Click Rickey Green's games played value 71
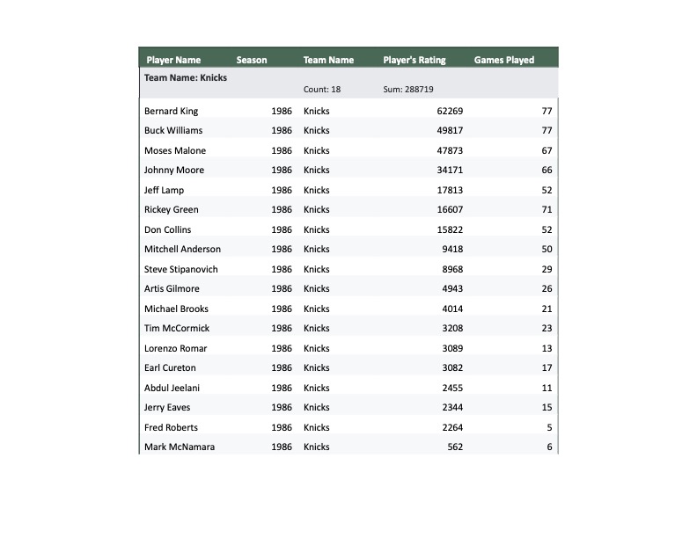 point(547,209)
